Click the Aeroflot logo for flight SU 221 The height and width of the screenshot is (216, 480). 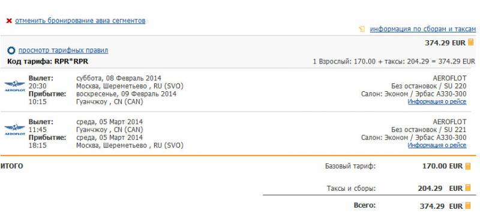(x=14, y=130)
